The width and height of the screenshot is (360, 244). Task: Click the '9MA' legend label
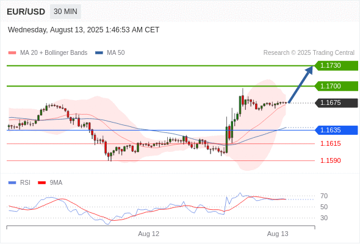point(56,183)
